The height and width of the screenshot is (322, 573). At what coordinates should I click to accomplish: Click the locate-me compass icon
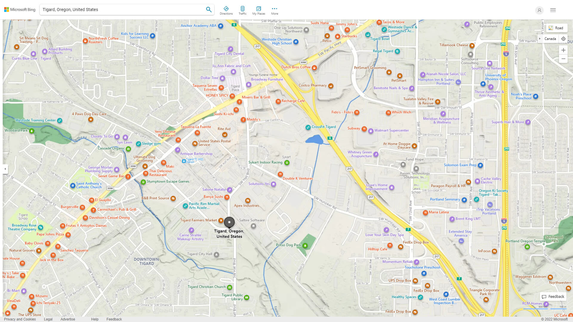coord(563,38)
